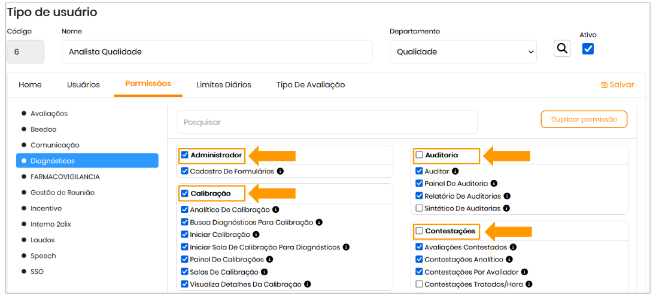The width and height of the screenshot is (653, 295).
Task: Select Gestão de Reunião in the sidebar
Action: (62, 193)
